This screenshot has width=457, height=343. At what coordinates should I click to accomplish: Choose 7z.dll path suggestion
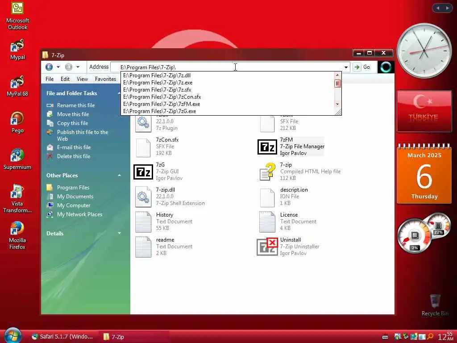click(x=228, y=75)
